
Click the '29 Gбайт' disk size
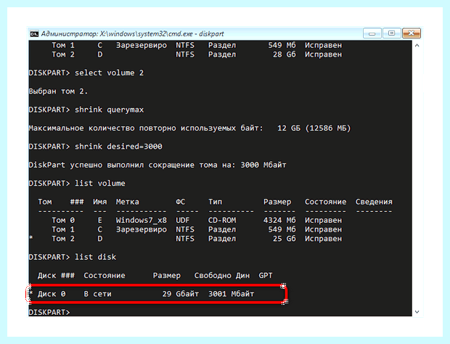point(181,294)
